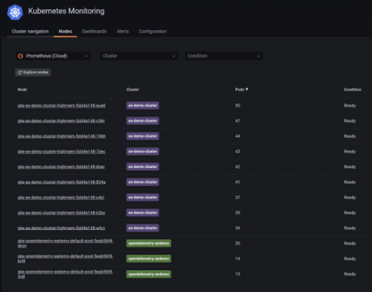
Task: Click se-demo-cluster badge in the 43-pod row
Action: click(x=143, y=152)
